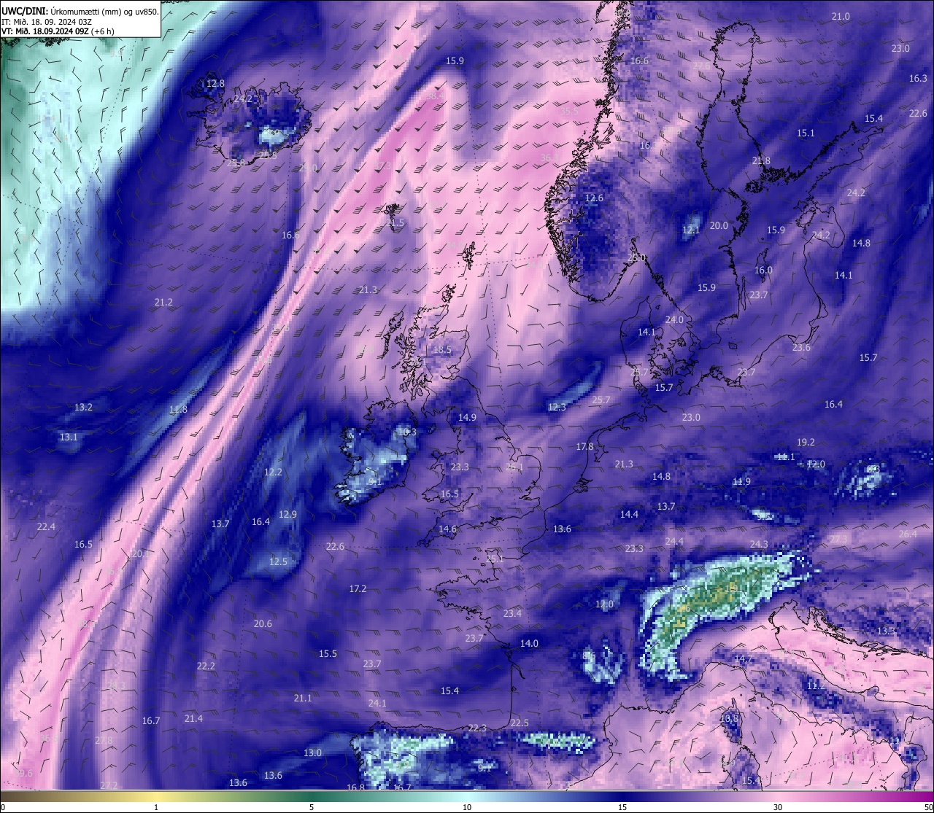Click the map value 18.5 over Scotland

click(442, 350)
